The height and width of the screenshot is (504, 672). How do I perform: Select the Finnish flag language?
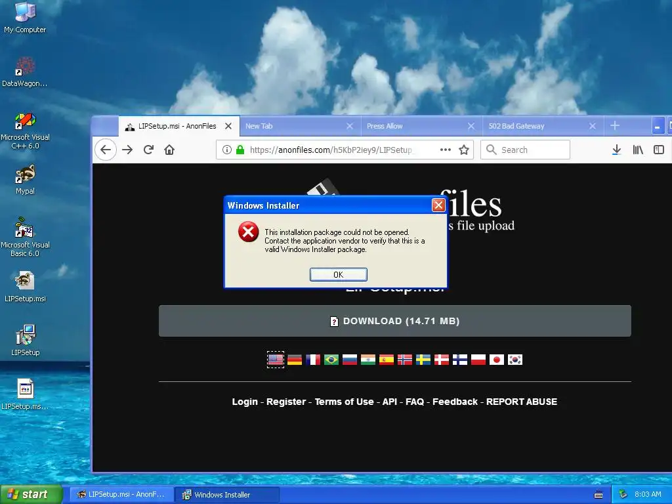pyautogui.click(x=460, y=360)
